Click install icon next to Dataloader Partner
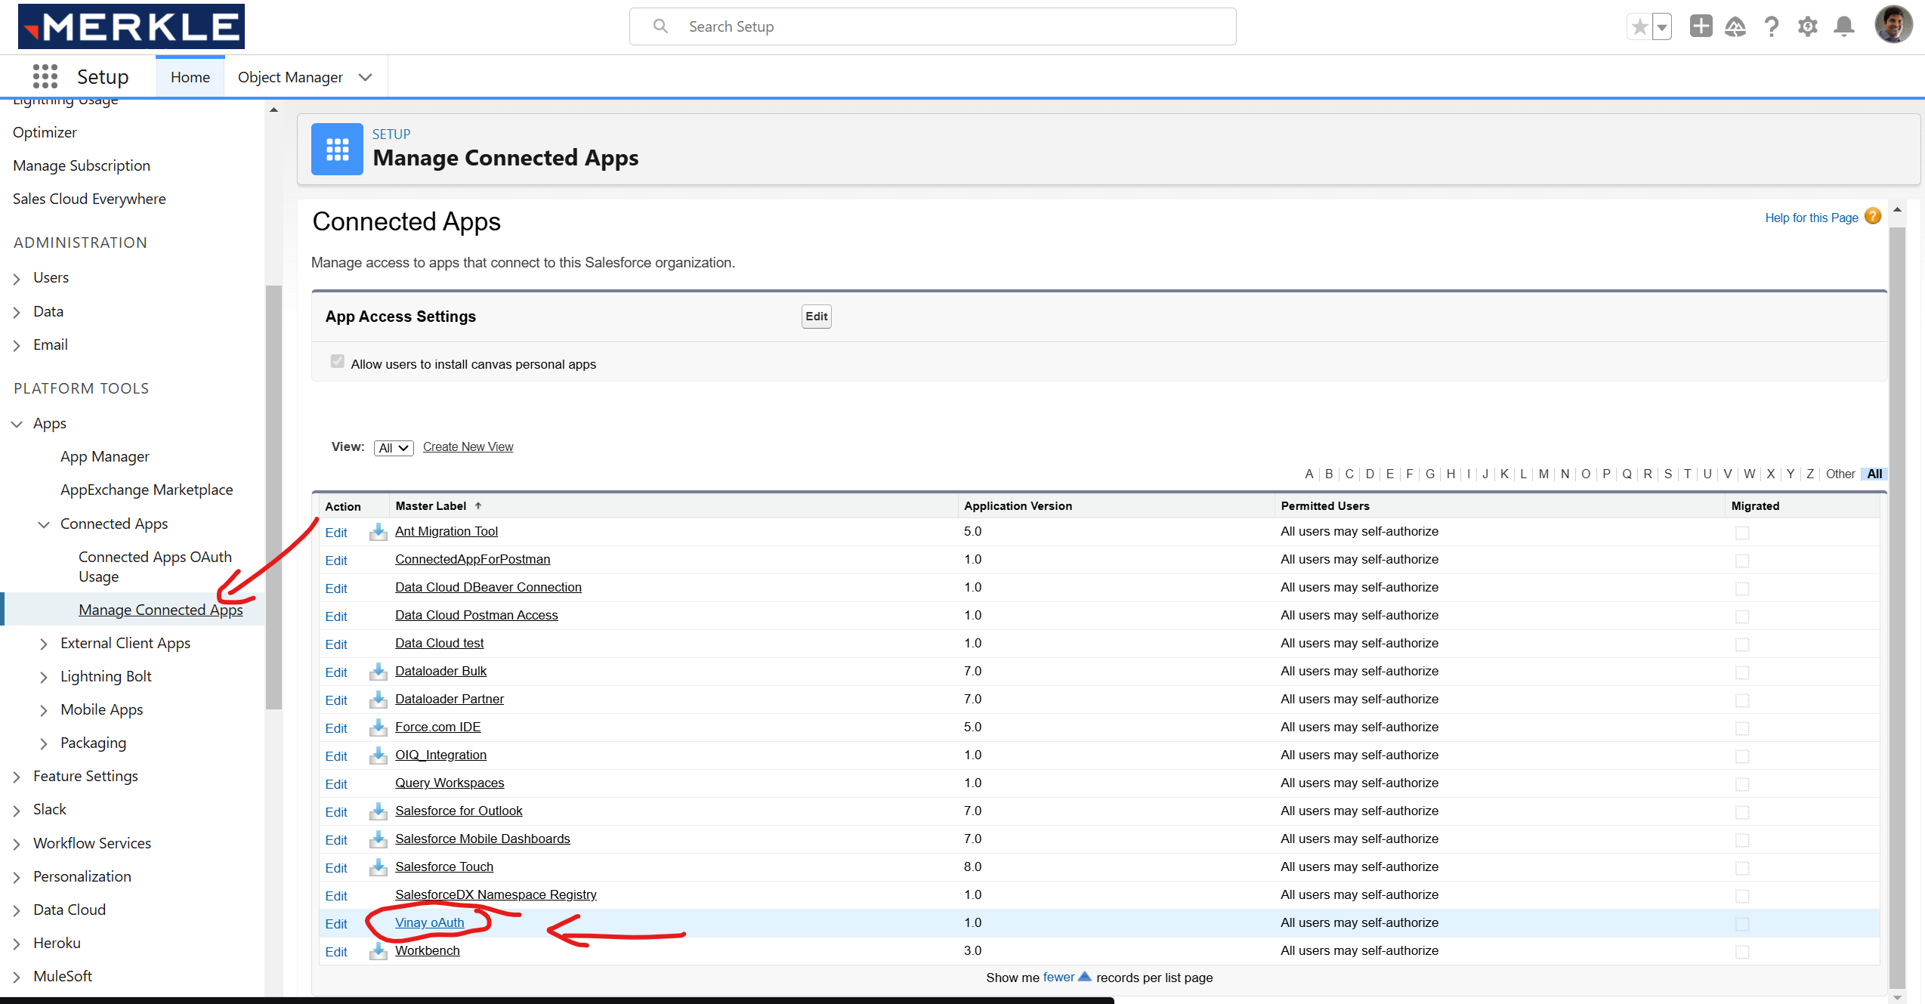The height and width of the screenshot is (1004, 1925). pyautogui.click(x=379, y=700)
